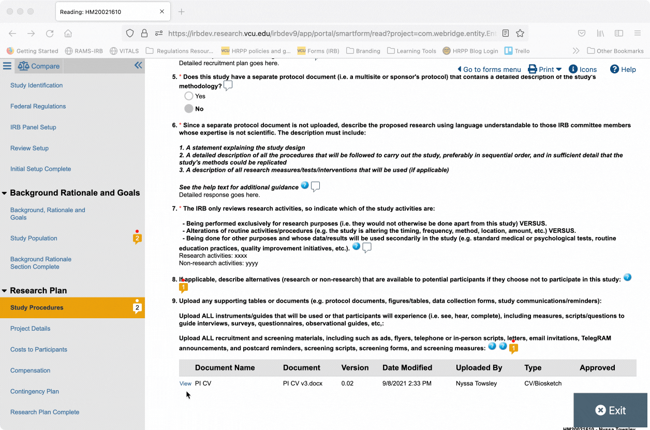
Task: Click the Compare scales button
Action: pyautogui.click(x=39, y=66)
